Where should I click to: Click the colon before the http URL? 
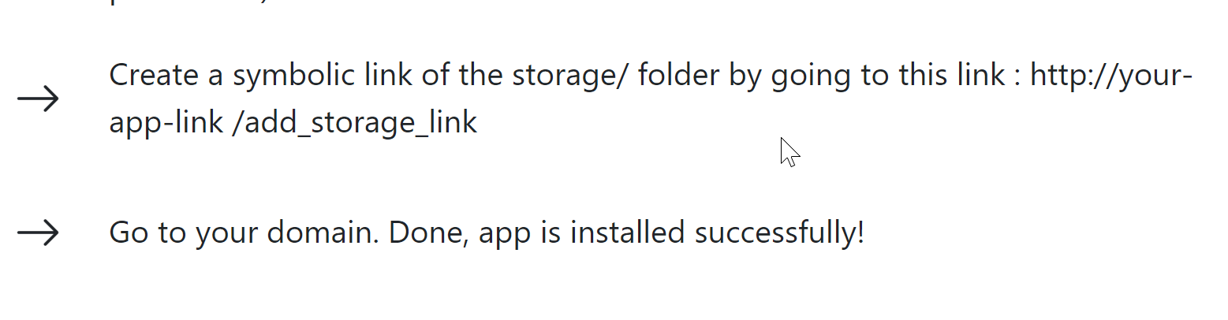[x=1018, y=78]
